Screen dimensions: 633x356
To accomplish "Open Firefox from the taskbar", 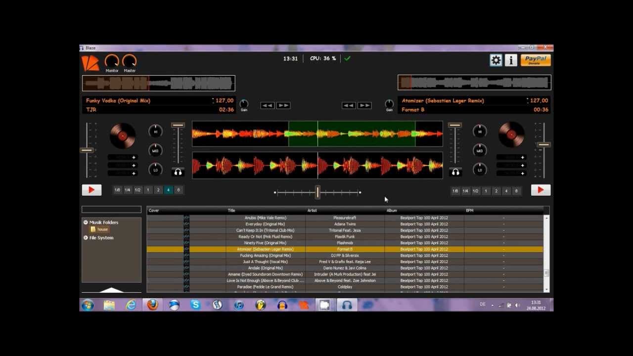I will coord(152,305).
